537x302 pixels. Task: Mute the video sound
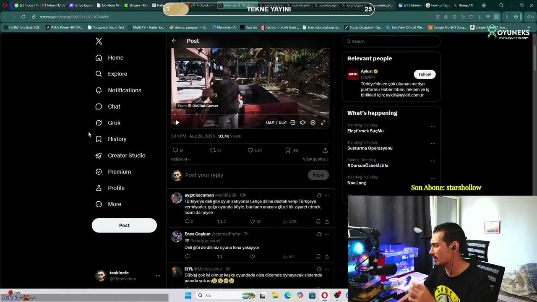tap(303, 122)
